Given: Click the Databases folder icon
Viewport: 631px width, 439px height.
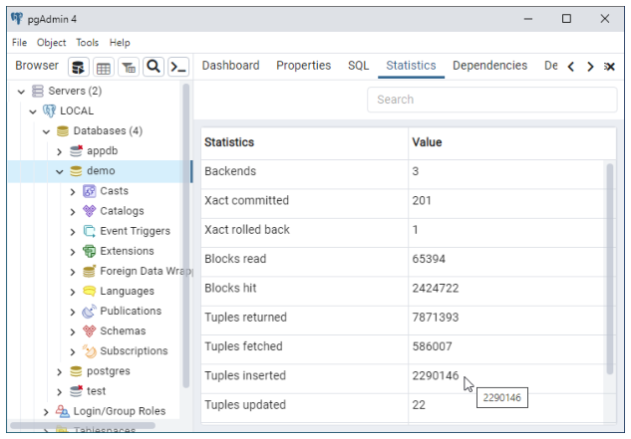Looking at the screenshot, I should click(63, 131).
